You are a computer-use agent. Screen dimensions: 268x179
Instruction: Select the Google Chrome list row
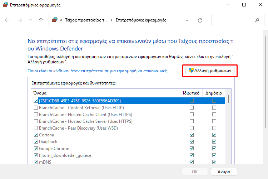pyautogui.click(x=128, y=149)
